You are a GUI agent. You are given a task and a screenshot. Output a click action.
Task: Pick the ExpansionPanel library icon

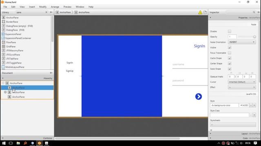(x=3, y=34)
